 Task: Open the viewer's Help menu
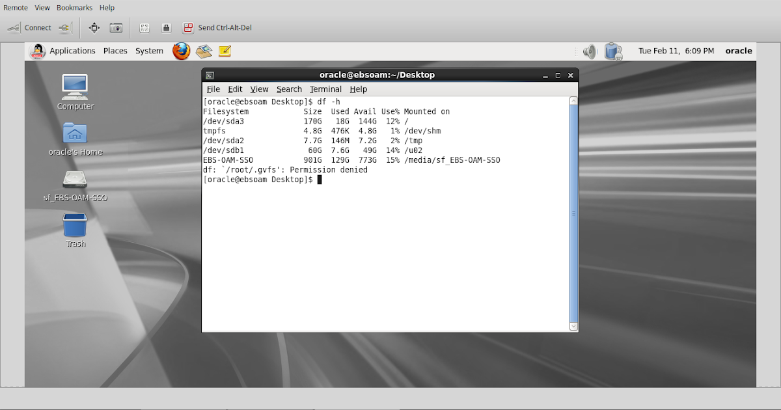[x=107, y=8]
